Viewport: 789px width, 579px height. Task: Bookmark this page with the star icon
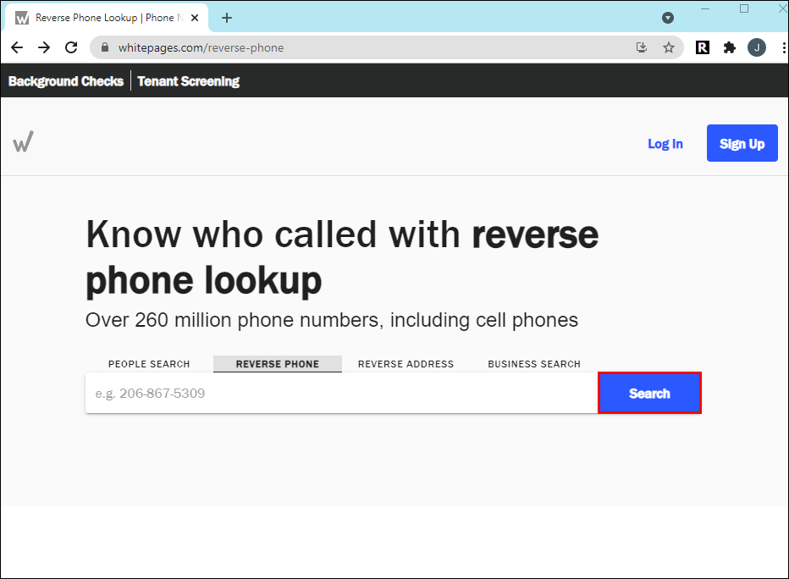(669, 47)
